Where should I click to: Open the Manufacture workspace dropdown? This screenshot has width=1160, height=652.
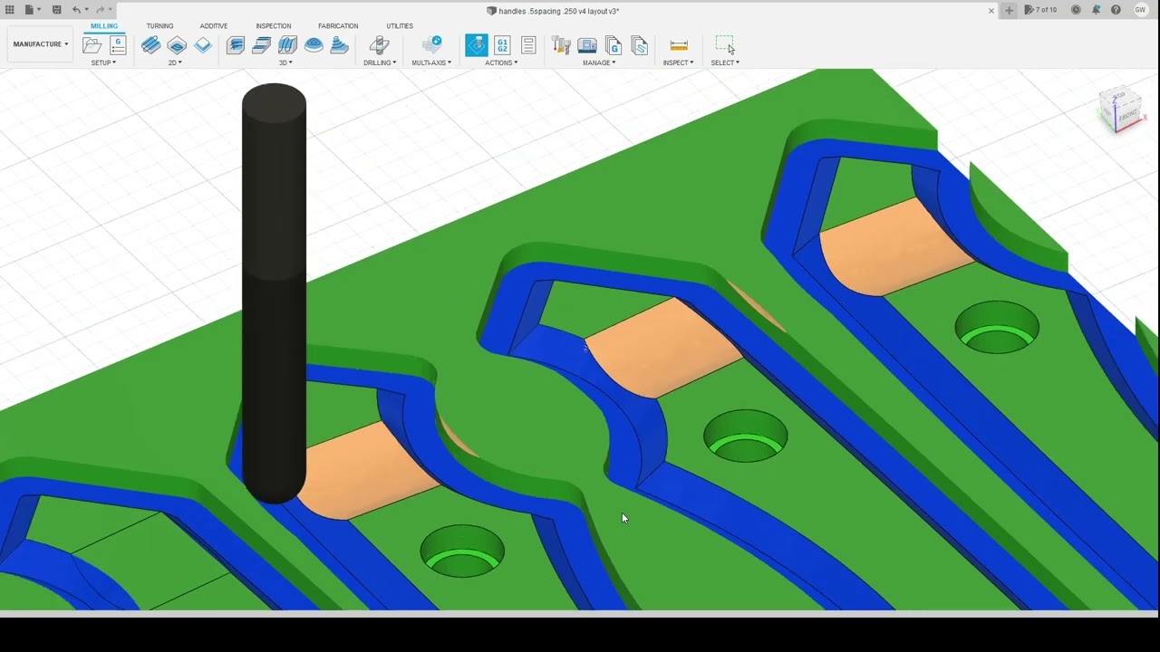(41, 43)
